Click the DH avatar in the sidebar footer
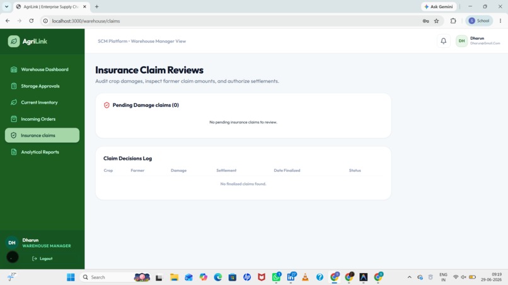The width and height of the screenshot is (508, 285). pos(12,243)
